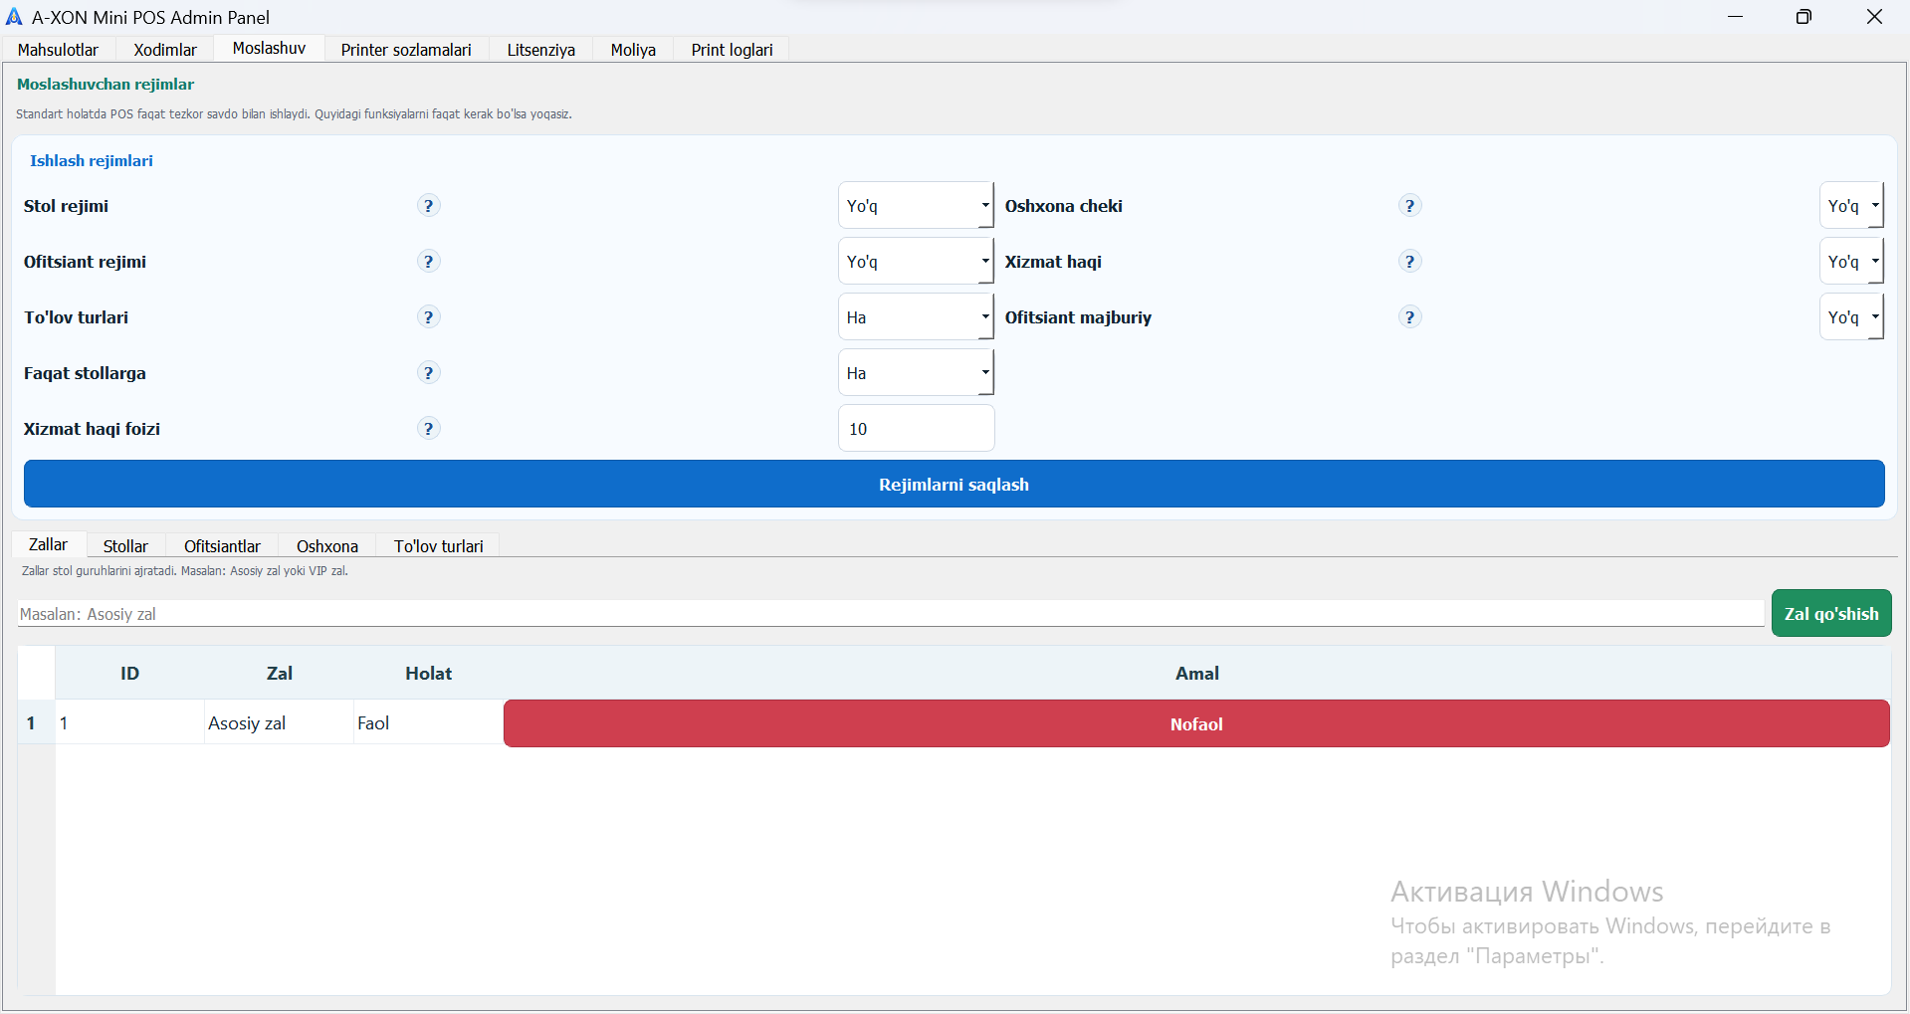Click help icon beside Xizmat haqi
The width and height of the screenshot is (1910, 1014).
(1409, 262)
